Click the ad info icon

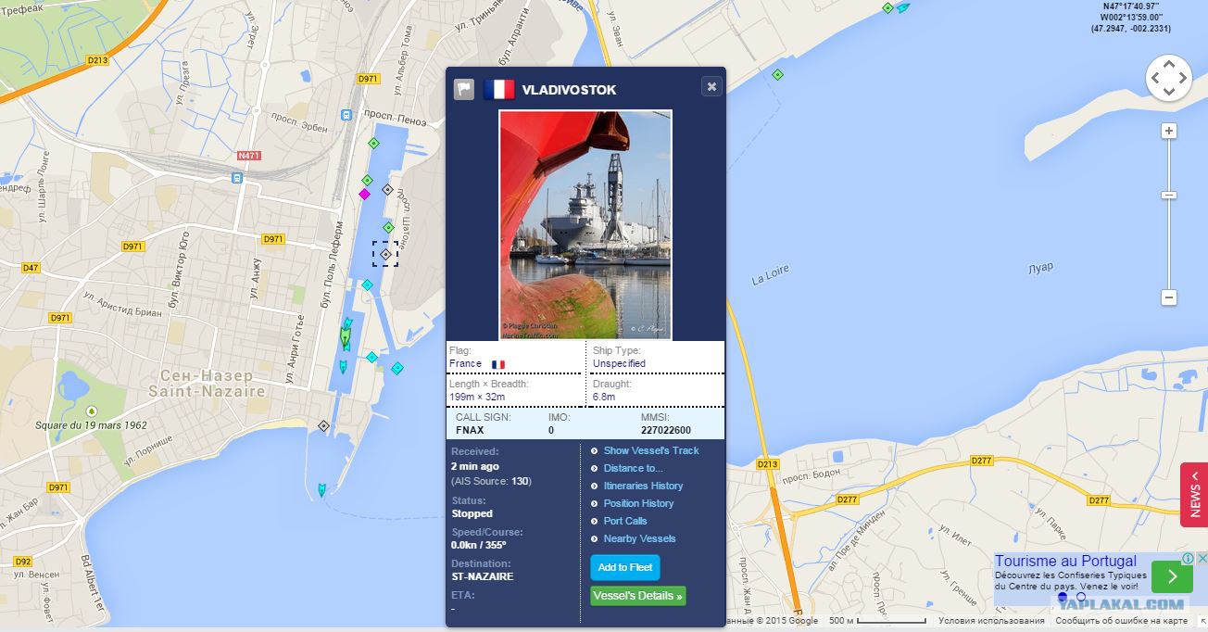click(x=1188, y=558)
